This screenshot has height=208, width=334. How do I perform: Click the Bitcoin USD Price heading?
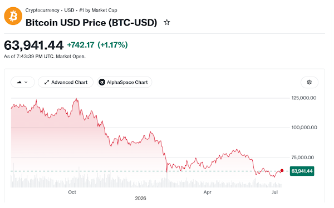91,23
